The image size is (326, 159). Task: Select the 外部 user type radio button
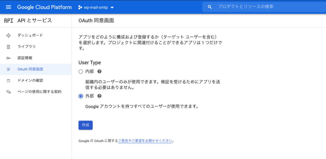pos(81,96)
